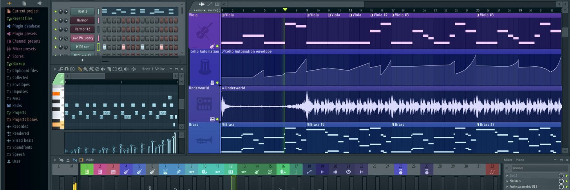
Task: Select mixer track 12 piano icon
Action: [x=231, y=172]
